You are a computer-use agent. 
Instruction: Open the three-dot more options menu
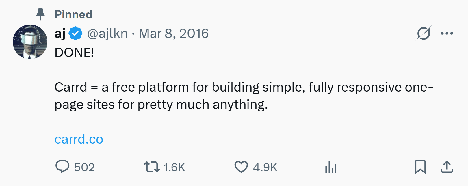point(447,33)
